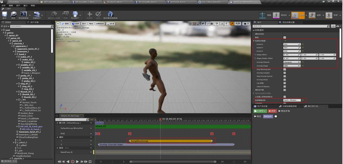Click the Save (保存) toolbar icon
Image resolution: width=343 pixels, height=164 pixels.
pyautogui.click(x=4, y=14)
